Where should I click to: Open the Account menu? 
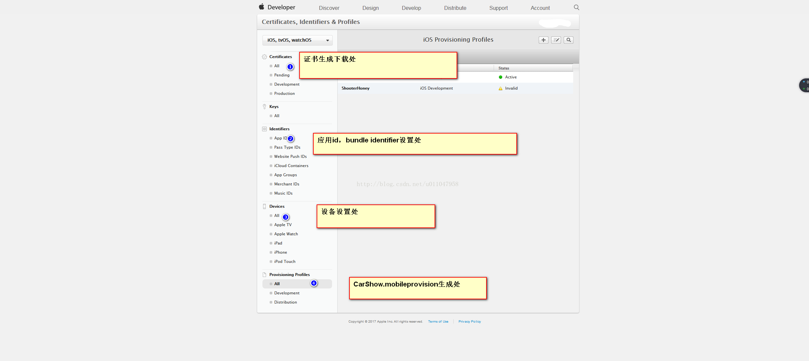(x=540, y=8)
